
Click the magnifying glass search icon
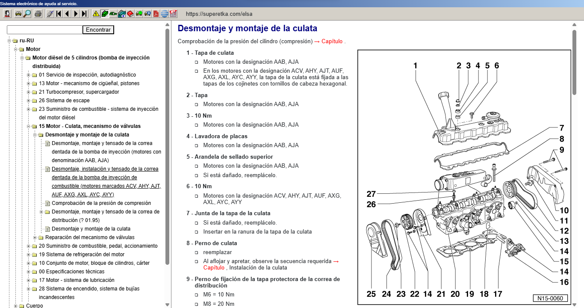(27, 14)
